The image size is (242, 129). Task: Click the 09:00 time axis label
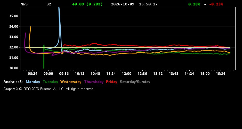pos(48,74)
